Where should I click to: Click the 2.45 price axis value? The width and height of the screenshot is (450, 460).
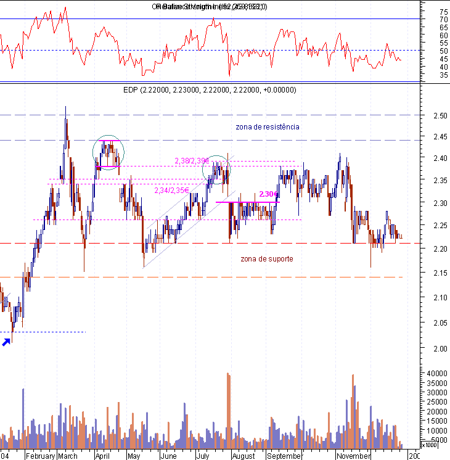pos(440,137)
